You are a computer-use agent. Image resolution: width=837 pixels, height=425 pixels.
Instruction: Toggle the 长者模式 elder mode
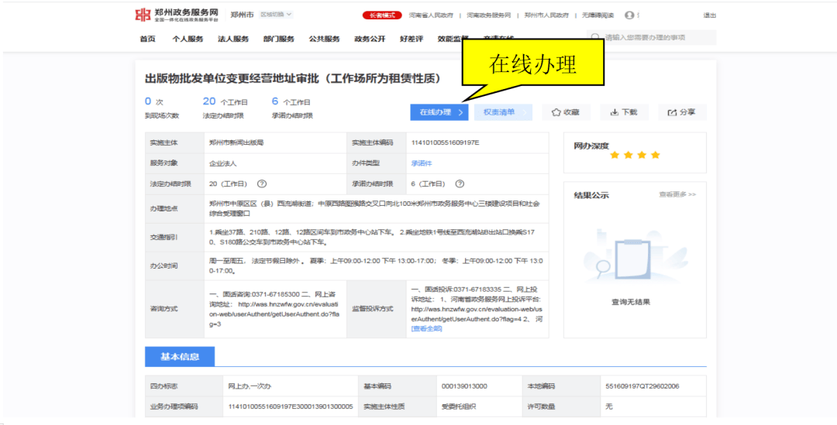click(382, 15)
